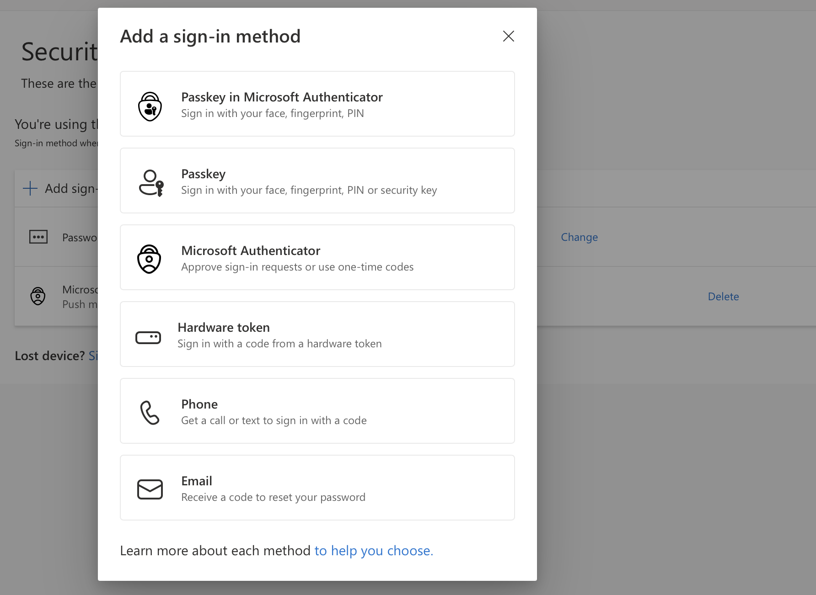Click the Change link for Password
The image size is (816, 595).
coord(580,237)
